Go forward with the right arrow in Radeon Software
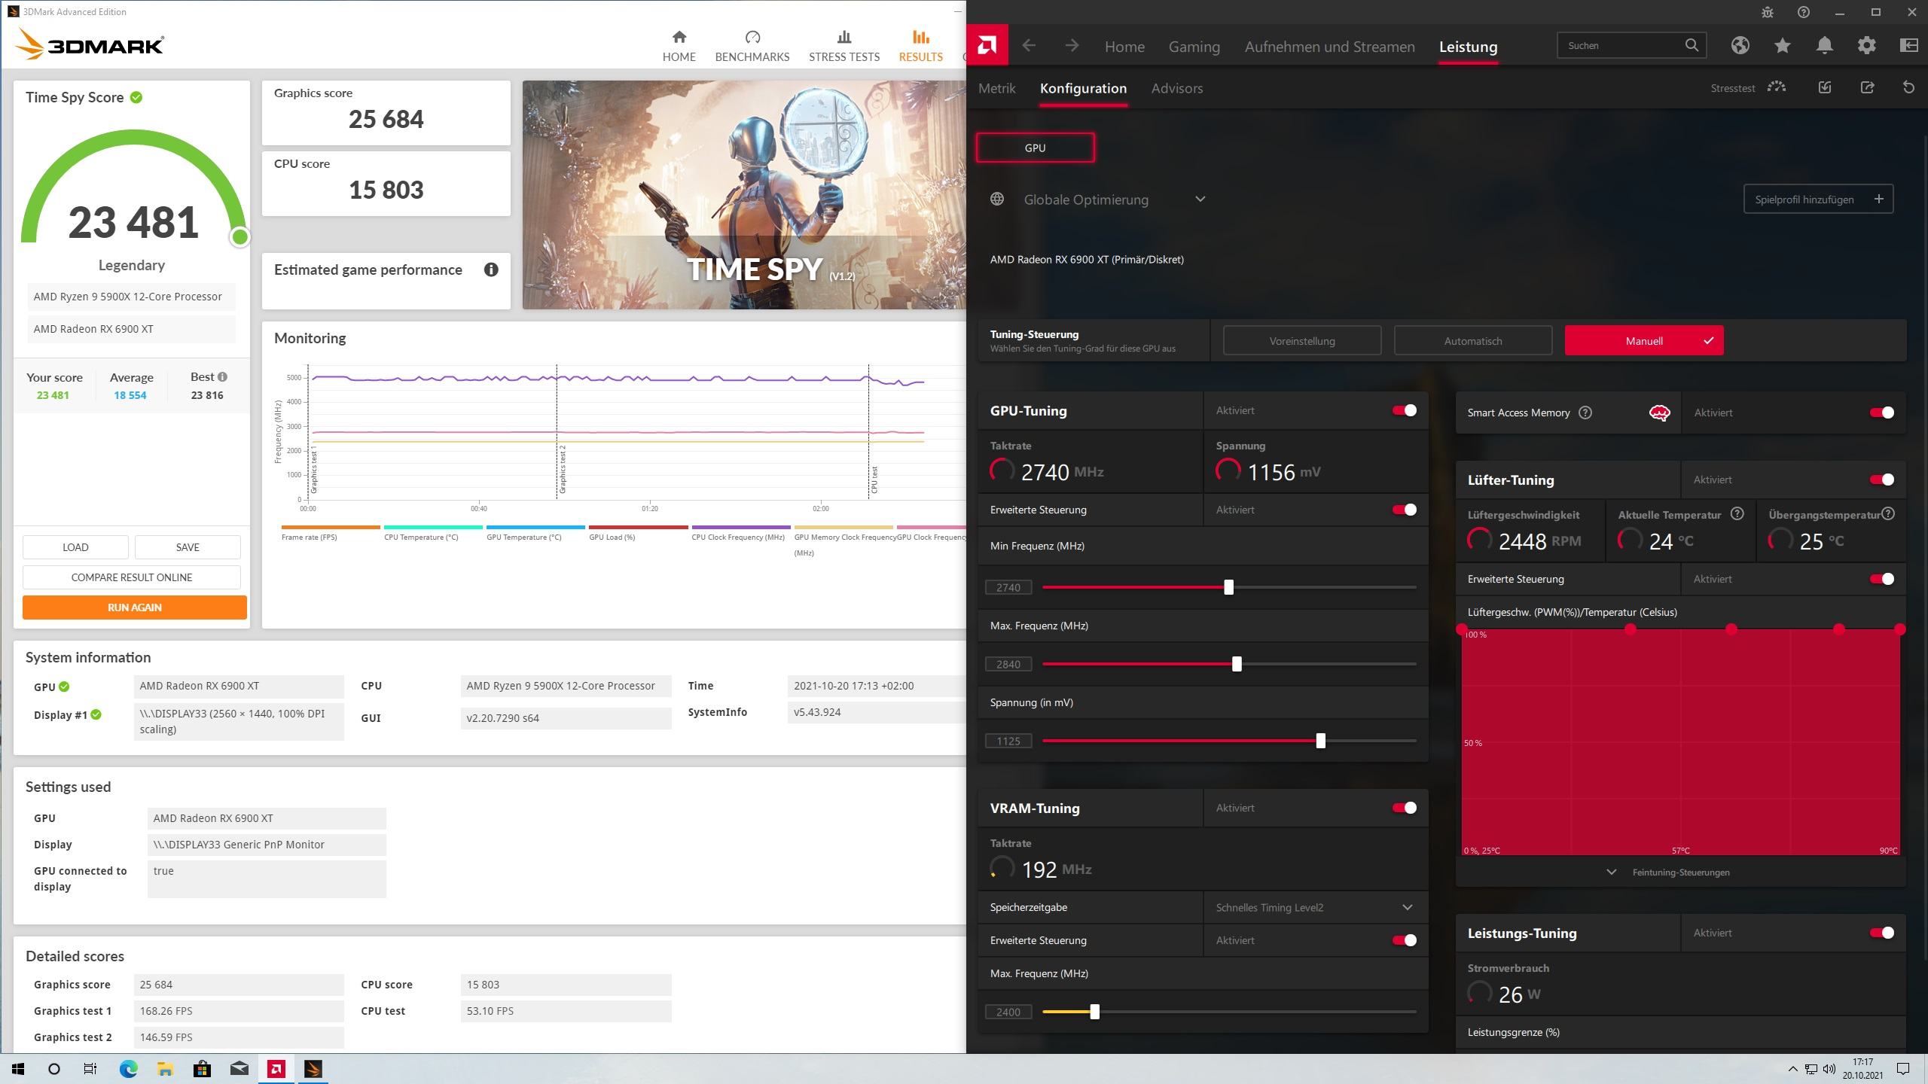Screen dimensions: 1928x1084 coord(1072,46)
